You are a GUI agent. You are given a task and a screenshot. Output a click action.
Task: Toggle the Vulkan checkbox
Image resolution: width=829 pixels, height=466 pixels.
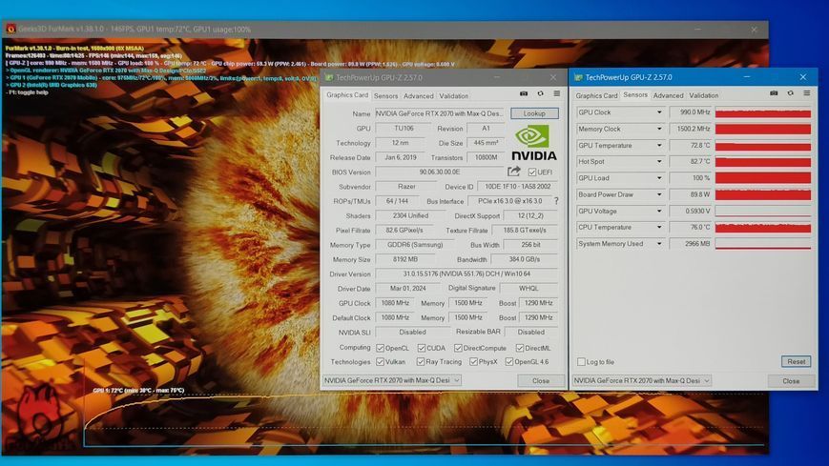click(380, 362)
